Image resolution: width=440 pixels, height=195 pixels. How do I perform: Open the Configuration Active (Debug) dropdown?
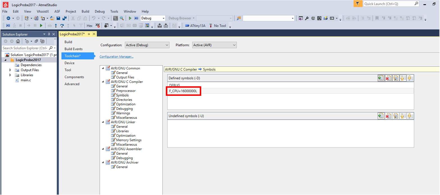click(147, 45)
